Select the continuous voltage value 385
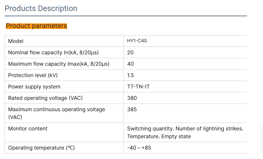Viewport: 263px width, 159px height. (x=132, y=109)
